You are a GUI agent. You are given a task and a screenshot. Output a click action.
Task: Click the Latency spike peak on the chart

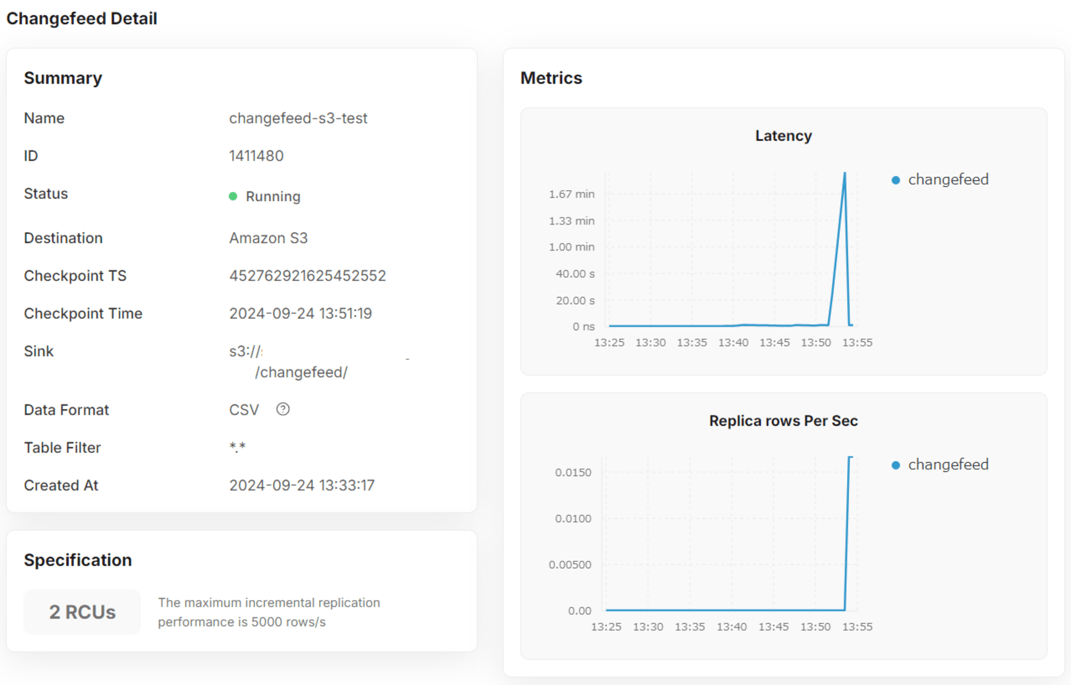[845, 174]
